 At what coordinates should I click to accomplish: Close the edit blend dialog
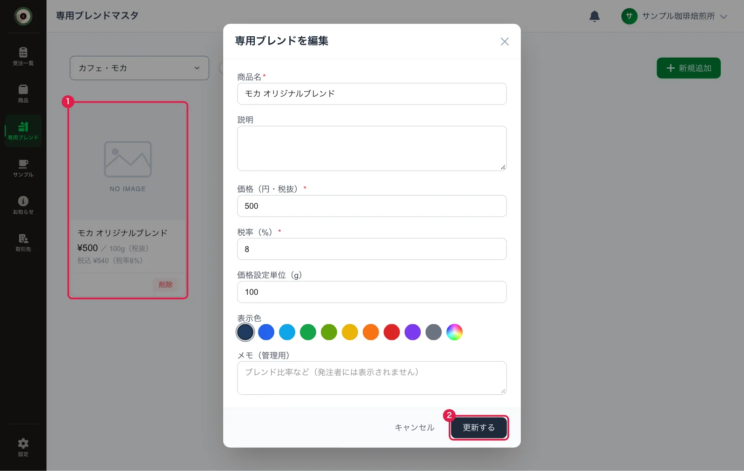505,41
